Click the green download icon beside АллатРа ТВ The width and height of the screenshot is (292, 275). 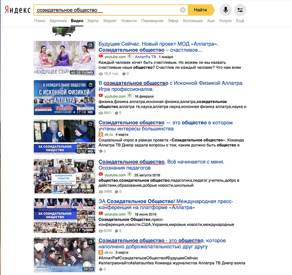(x=130, y=56)
